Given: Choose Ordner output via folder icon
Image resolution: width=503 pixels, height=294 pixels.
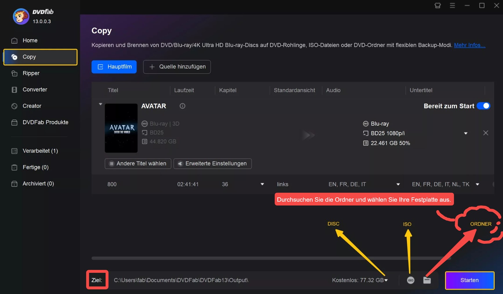Looking at the screenshot, I should [x=427, y=280].
